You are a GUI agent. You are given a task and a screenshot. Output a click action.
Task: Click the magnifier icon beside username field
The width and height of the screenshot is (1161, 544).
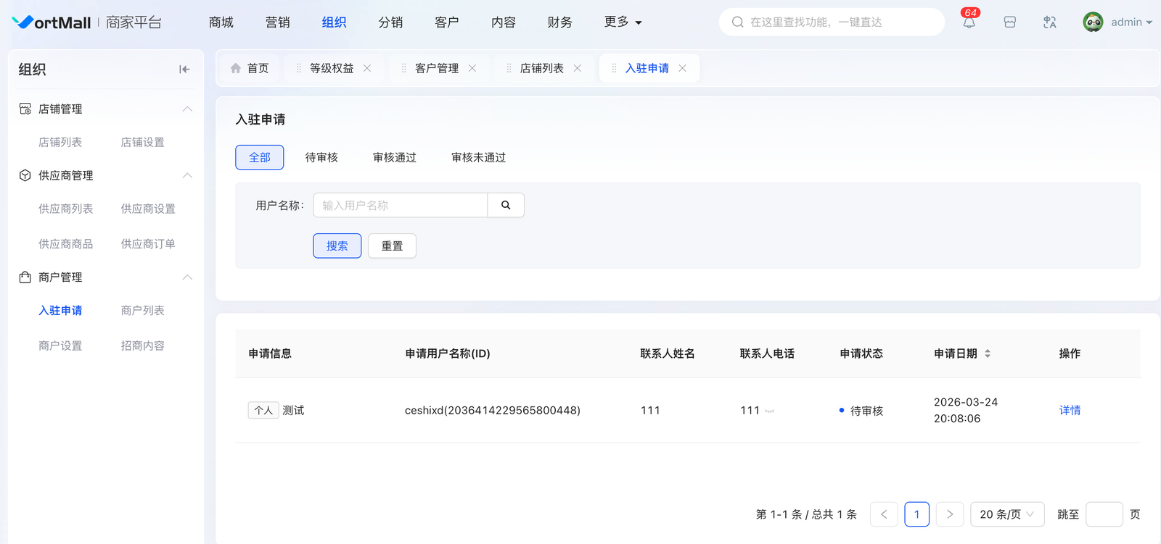tap(506, 205)
